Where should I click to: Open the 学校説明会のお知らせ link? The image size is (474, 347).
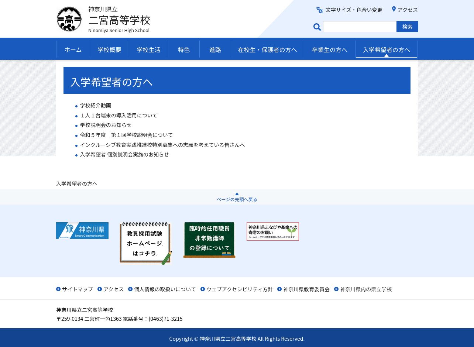106,125
